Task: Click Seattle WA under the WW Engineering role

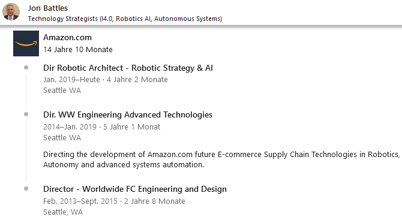Action: click(62, 138)
